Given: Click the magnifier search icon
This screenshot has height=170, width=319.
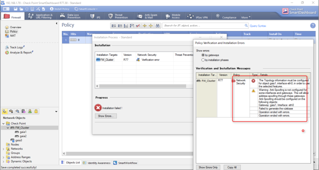Looking at the screenshot, I should click(x=246, y=26).
